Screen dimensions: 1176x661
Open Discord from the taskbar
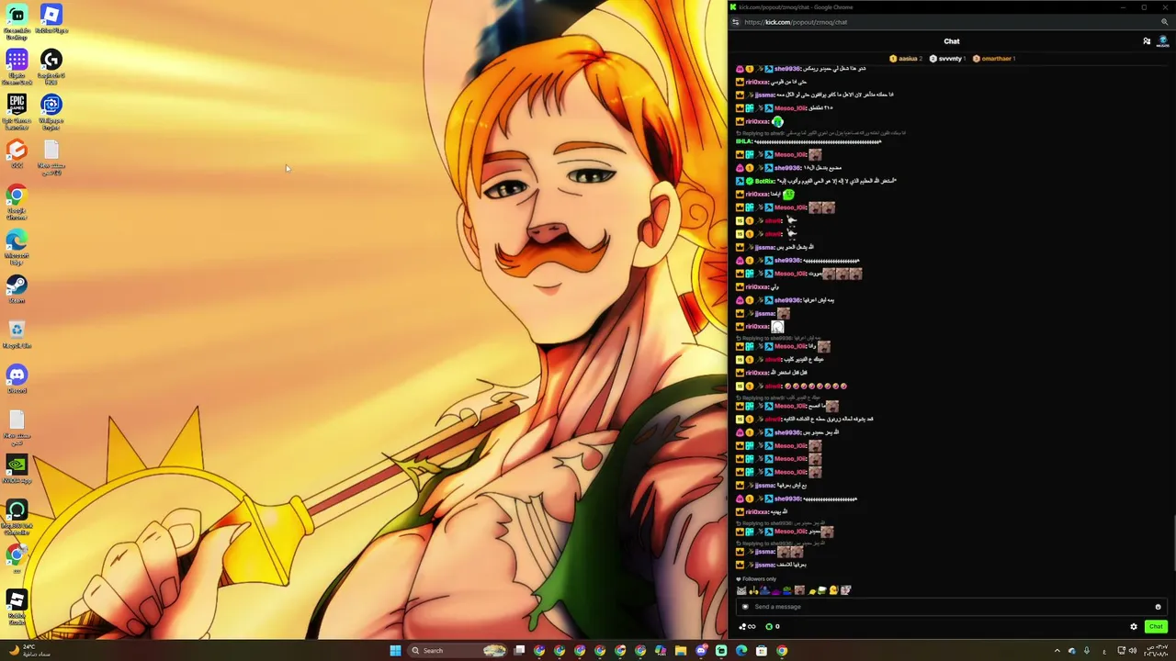(701, 651)
